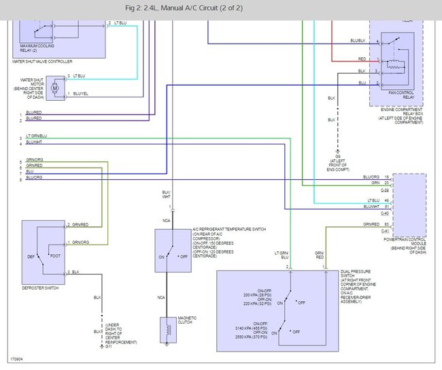Click the C-39 connector label

click(385, 190)
